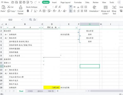Open the Data ribbon tab

[87, 2]
